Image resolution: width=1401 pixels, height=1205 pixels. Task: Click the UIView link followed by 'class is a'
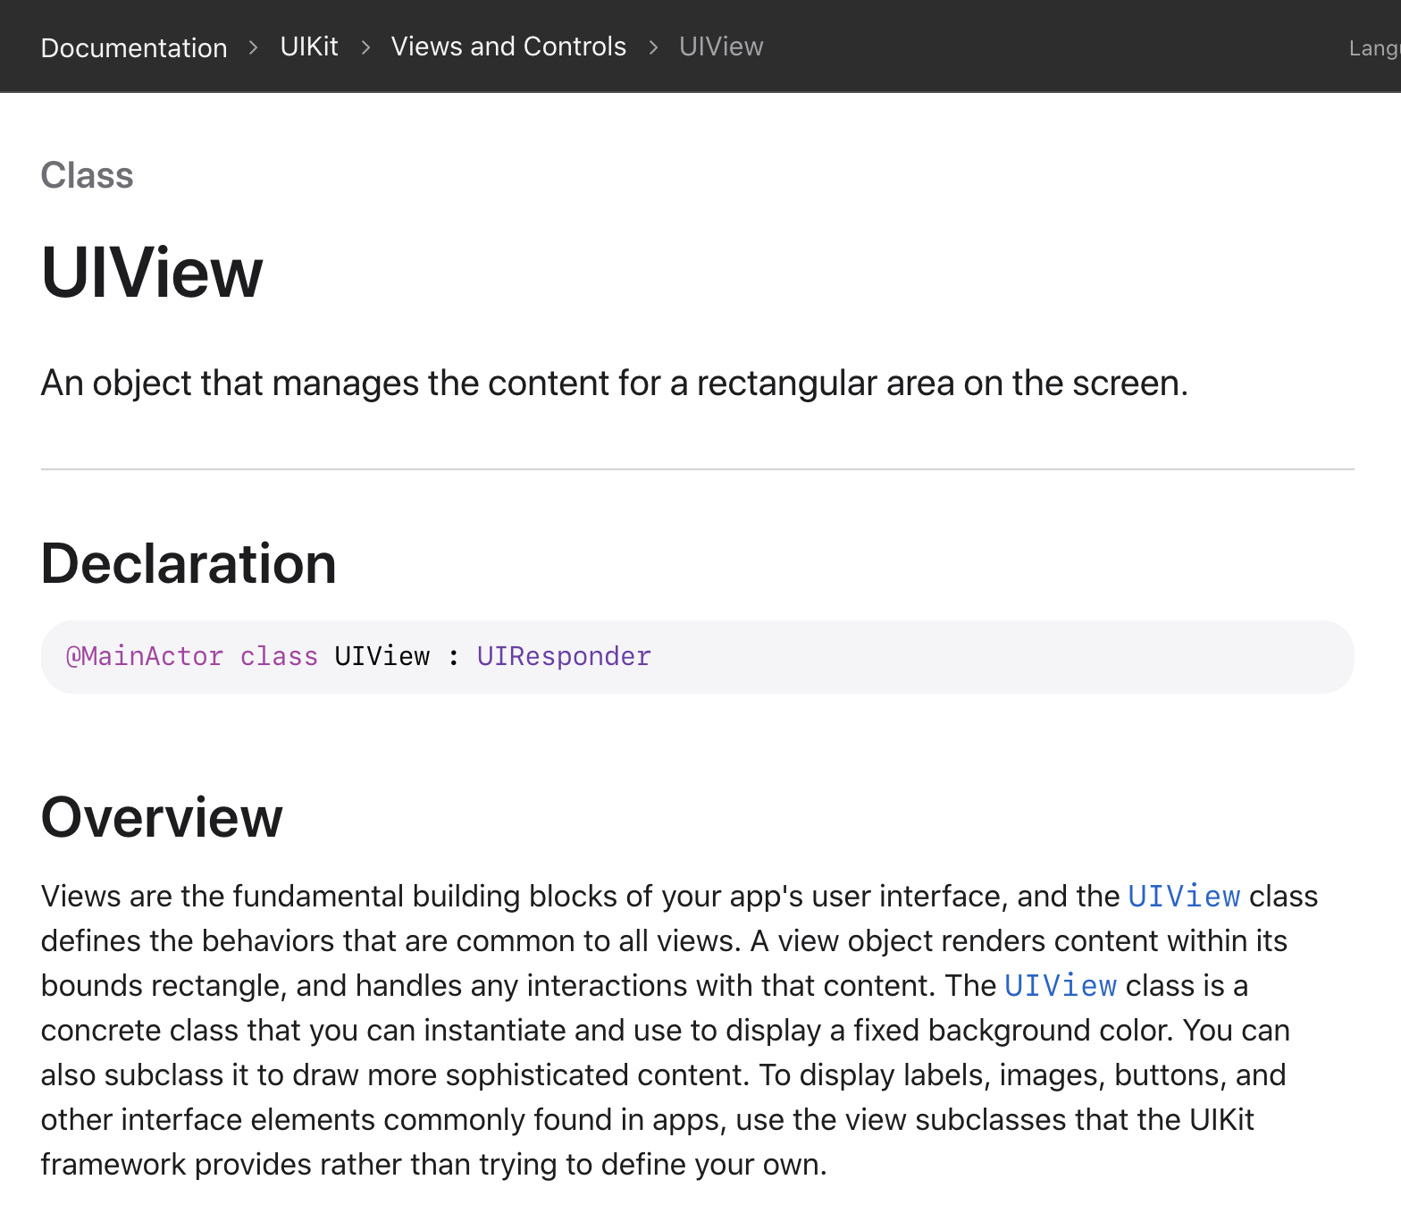click(x=1061, y=985)
